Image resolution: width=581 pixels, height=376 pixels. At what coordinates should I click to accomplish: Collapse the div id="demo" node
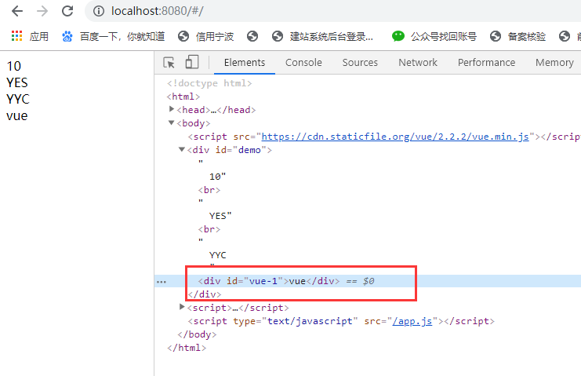point(182,149)
